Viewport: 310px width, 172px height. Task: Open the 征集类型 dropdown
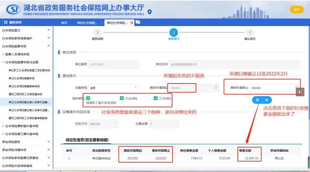(x=113, y=88)
